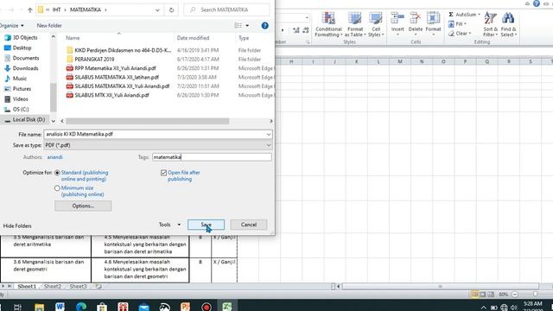Collapse folders with Hide Folders
The height and width of the screenshot is (311, 553).
click(17, 226)
